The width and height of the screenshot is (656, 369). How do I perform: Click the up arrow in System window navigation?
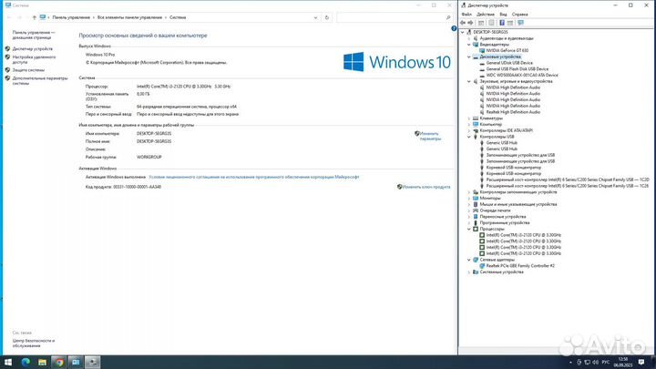point(35,17)
